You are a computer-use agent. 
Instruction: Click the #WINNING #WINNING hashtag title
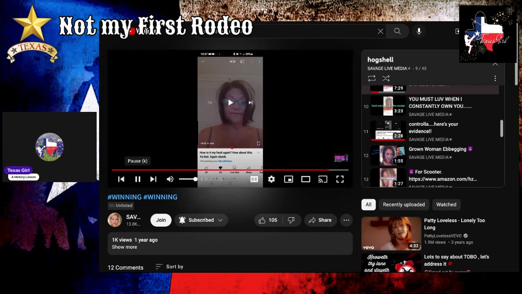142,197
